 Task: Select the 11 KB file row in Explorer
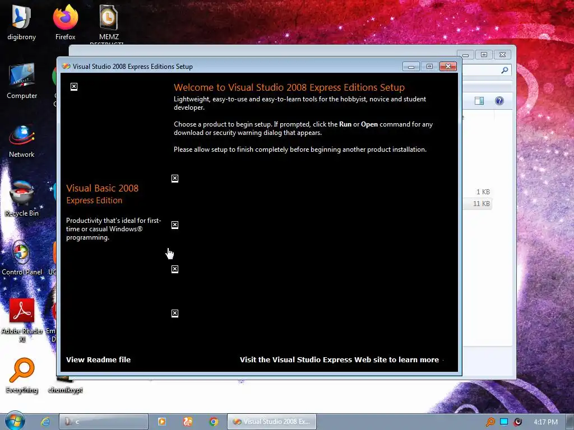pyautogui.click(x=478, y=204)
